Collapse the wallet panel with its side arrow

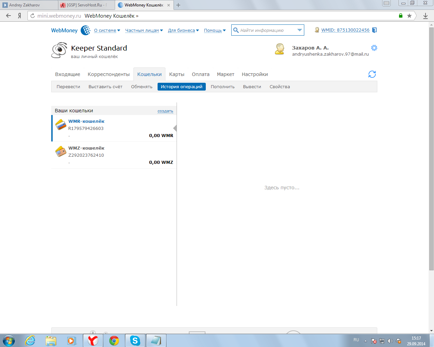coord(175,128)
